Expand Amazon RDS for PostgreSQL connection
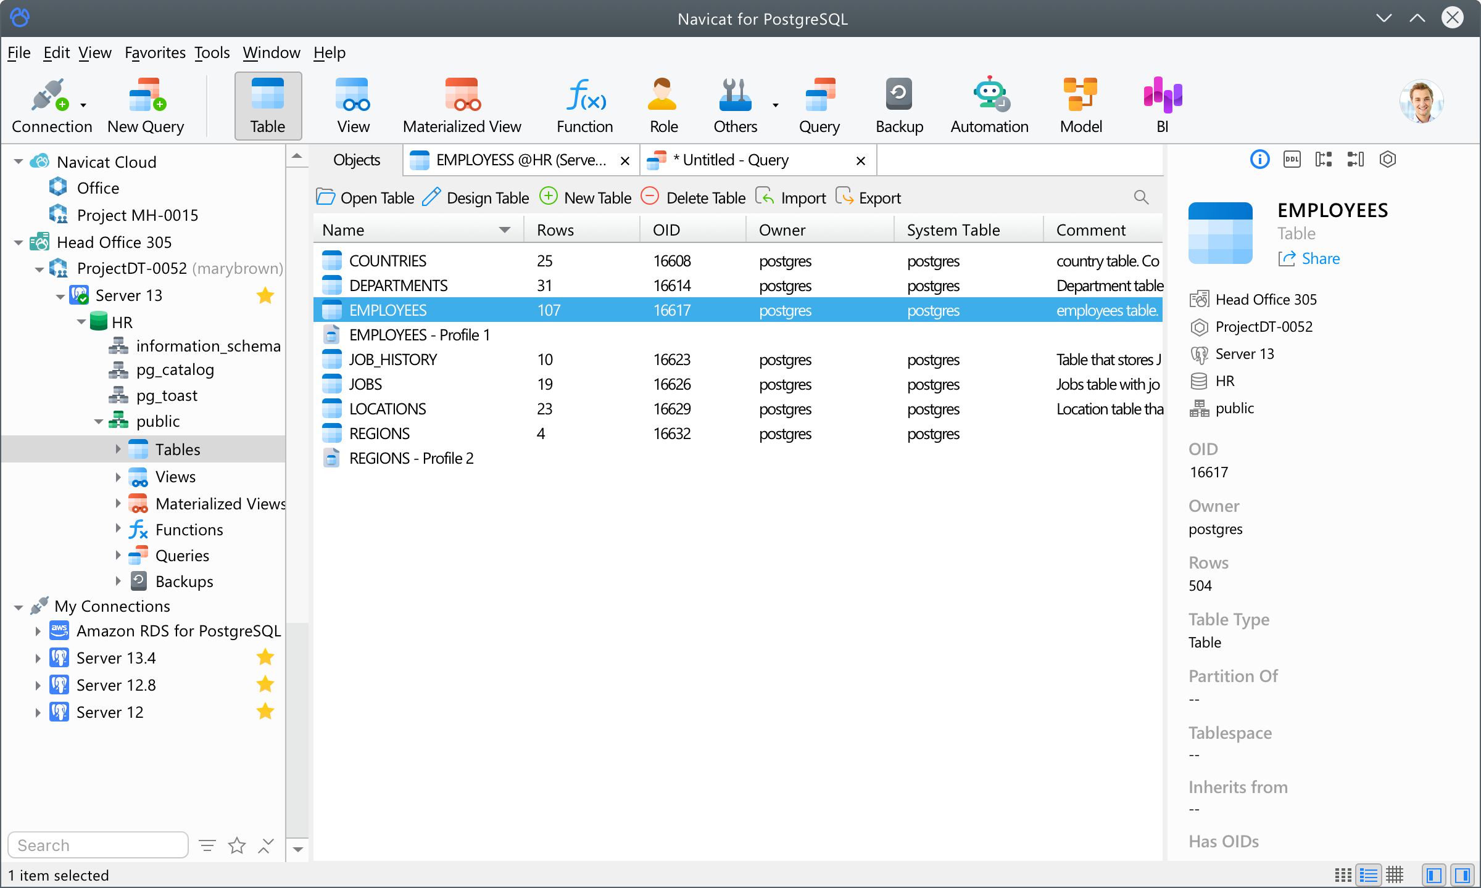 (x=38, y=631)
